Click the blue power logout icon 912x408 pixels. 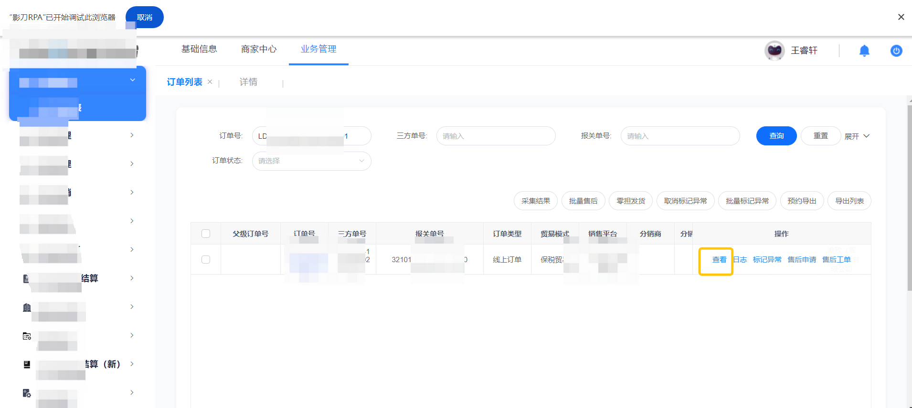point(896,51)
